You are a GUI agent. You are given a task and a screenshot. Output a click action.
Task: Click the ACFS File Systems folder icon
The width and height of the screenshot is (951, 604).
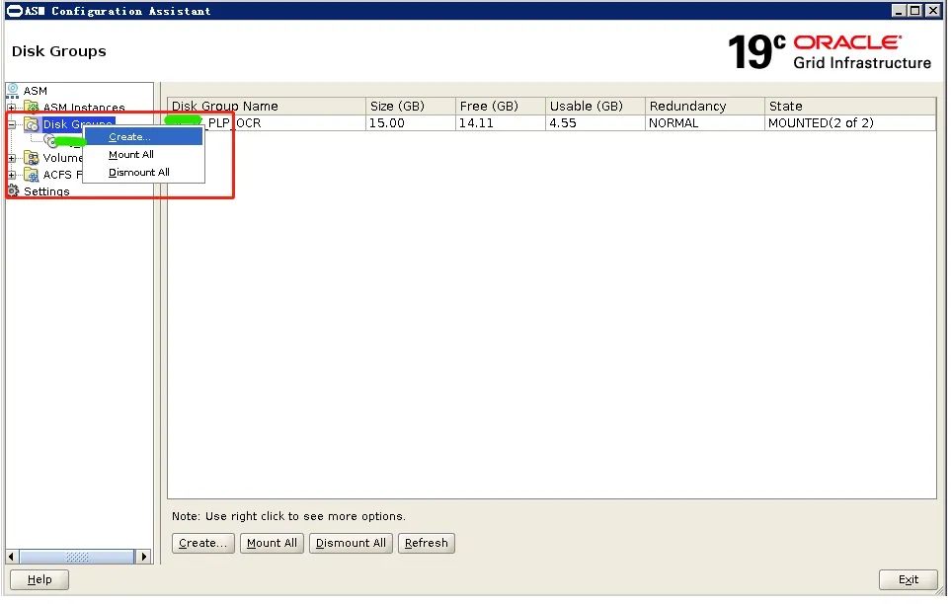[32, 176]
